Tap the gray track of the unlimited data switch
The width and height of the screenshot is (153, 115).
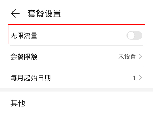[138, 36]
